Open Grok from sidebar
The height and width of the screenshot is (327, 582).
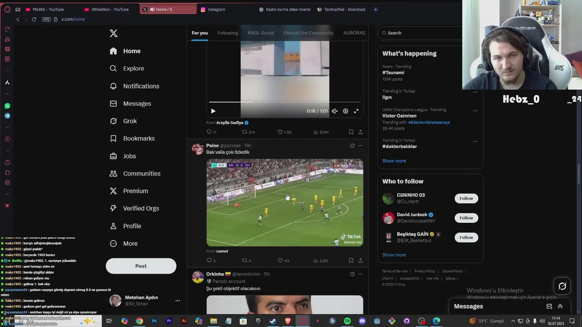(123, 121)
